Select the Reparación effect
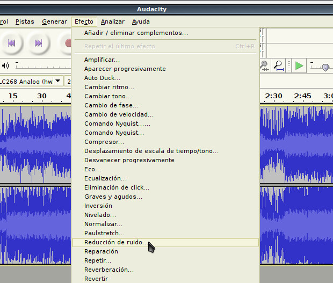The width and height of the screenshot is (333, 283). (x=165, y=251)
